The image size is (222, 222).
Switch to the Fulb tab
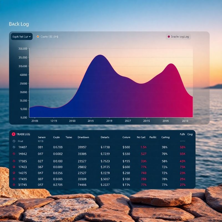pyautogui.click(x=182, y=134)
